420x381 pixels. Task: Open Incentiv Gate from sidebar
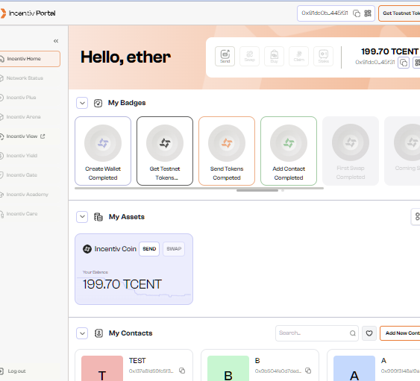tap(22, 175)
